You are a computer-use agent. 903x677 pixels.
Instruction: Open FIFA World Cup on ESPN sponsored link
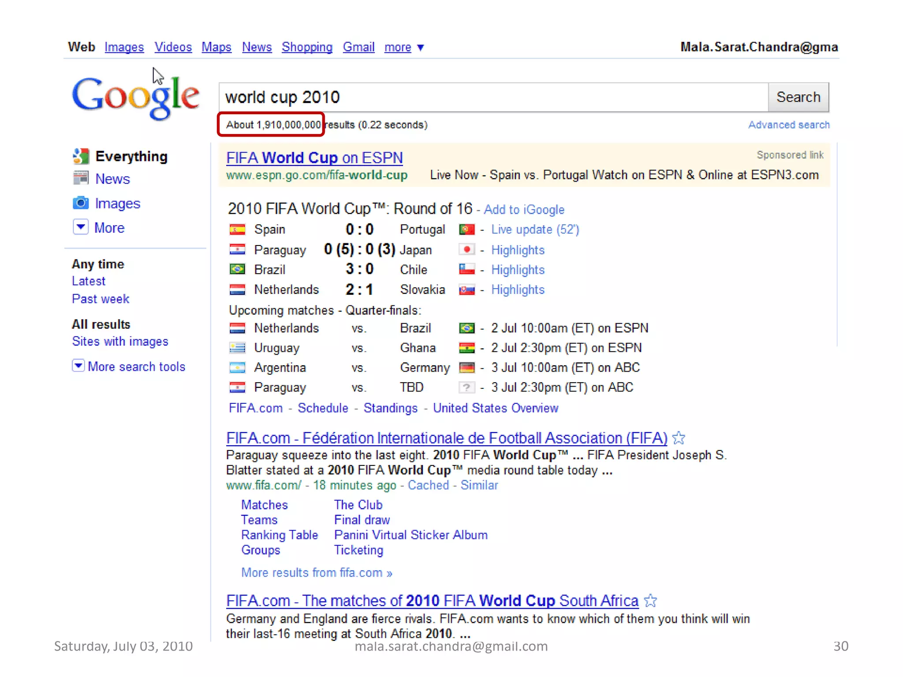314,158
